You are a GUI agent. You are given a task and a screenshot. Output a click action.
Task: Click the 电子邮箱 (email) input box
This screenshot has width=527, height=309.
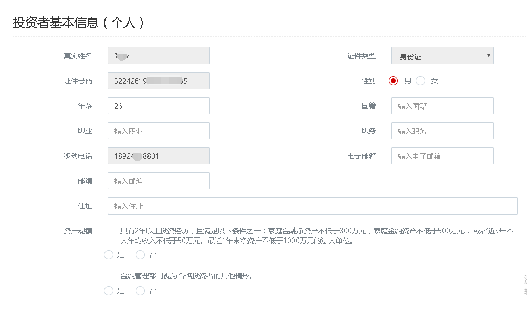tap(441, 156)
